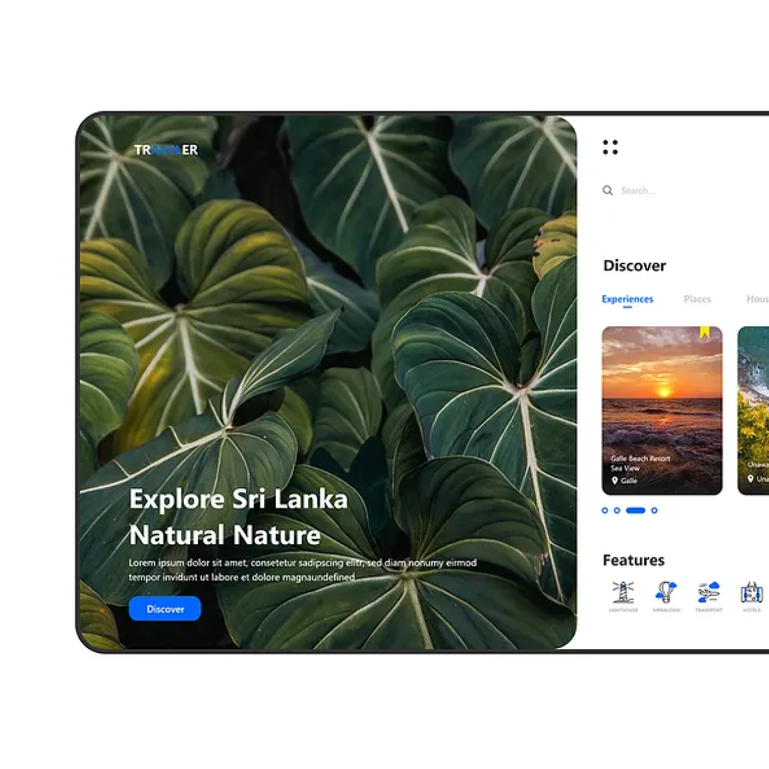Viewport: 769px width, 769px height.
Task: Focus the Search input field
Action: tap(679, 190)
